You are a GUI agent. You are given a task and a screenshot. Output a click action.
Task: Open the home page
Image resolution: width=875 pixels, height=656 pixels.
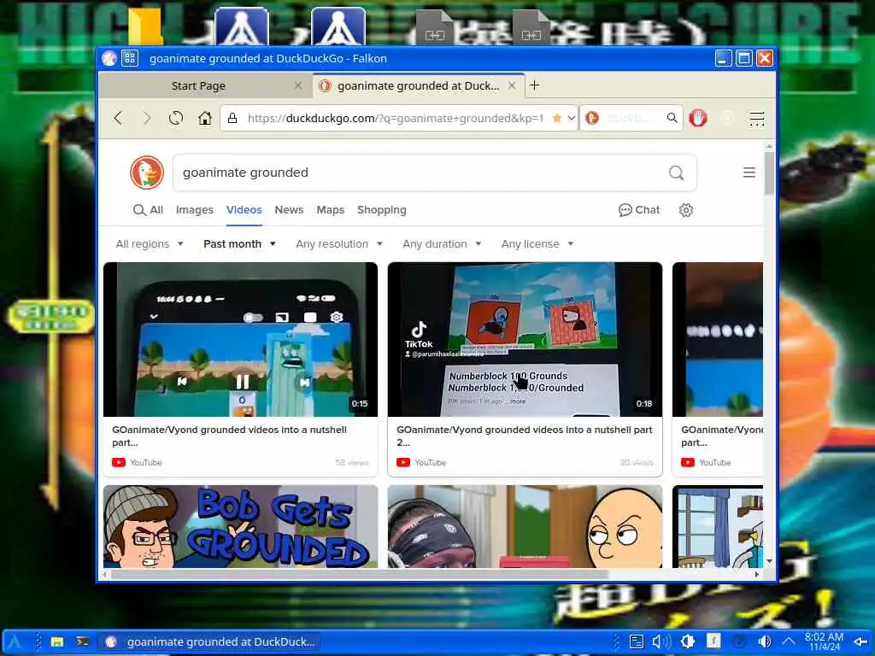[x=205, y=118]
